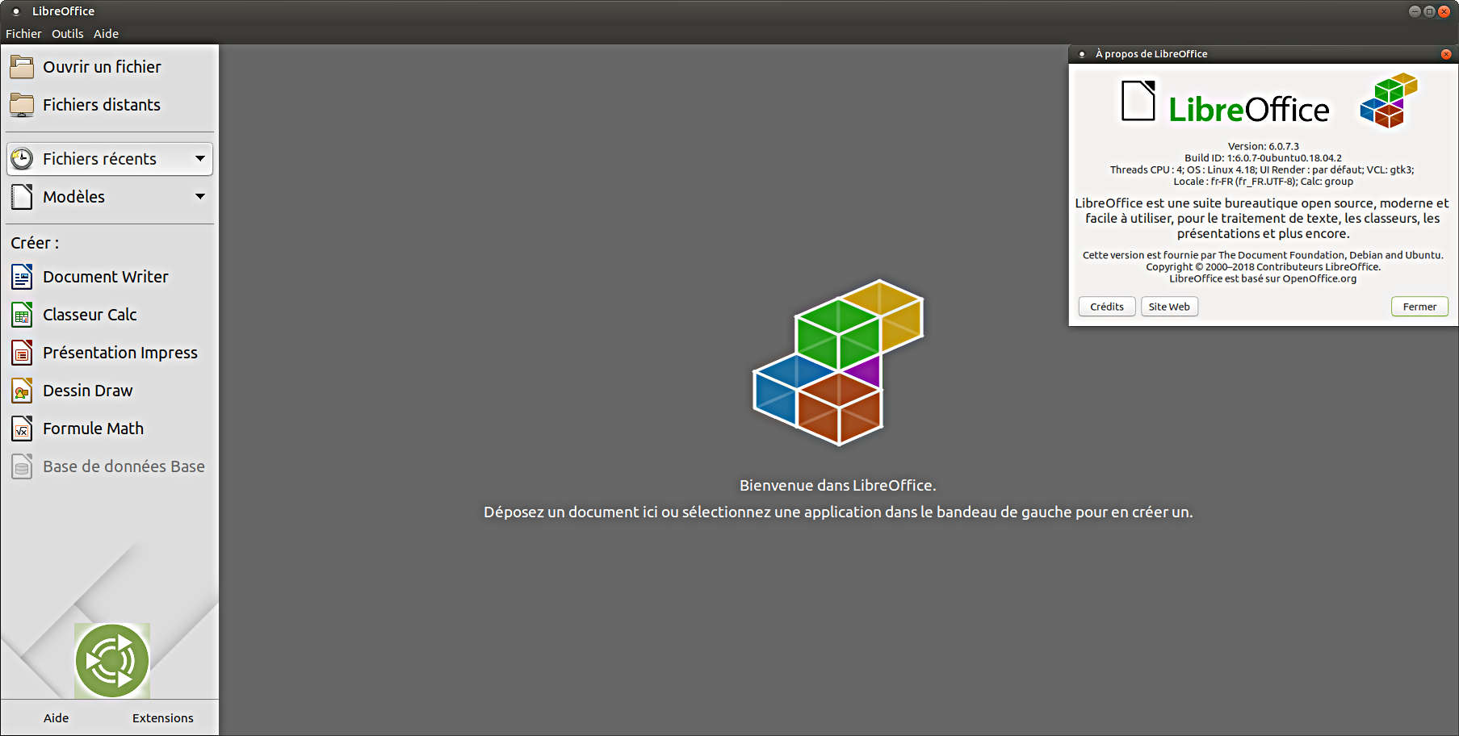Image resolution: width=1459 pixels, height=736 pixels.
Task: Open Extensions at sidebar bottom
Action: (163, 718)
